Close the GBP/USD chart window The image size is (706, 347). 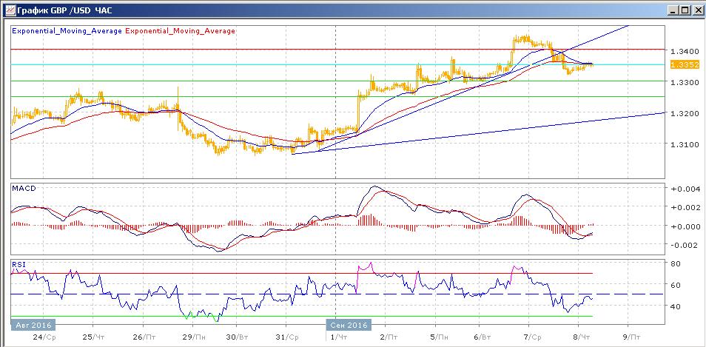pyautogui.click(x=696, y=10)
